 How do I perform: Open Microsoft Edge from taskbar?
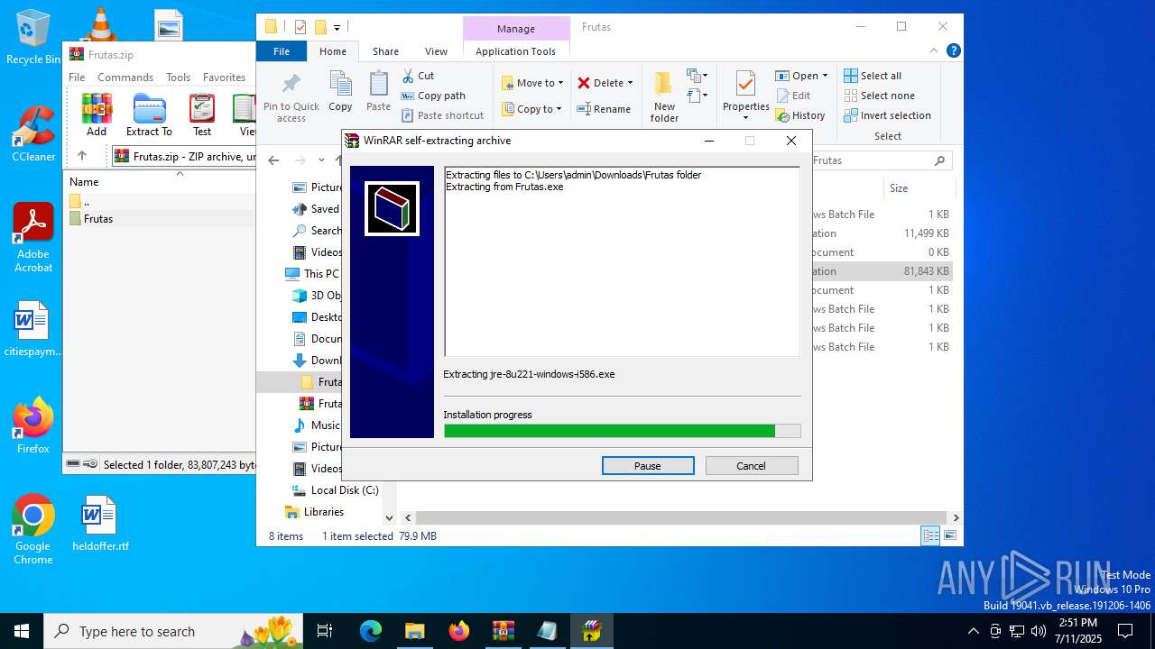tap(371, 631)
